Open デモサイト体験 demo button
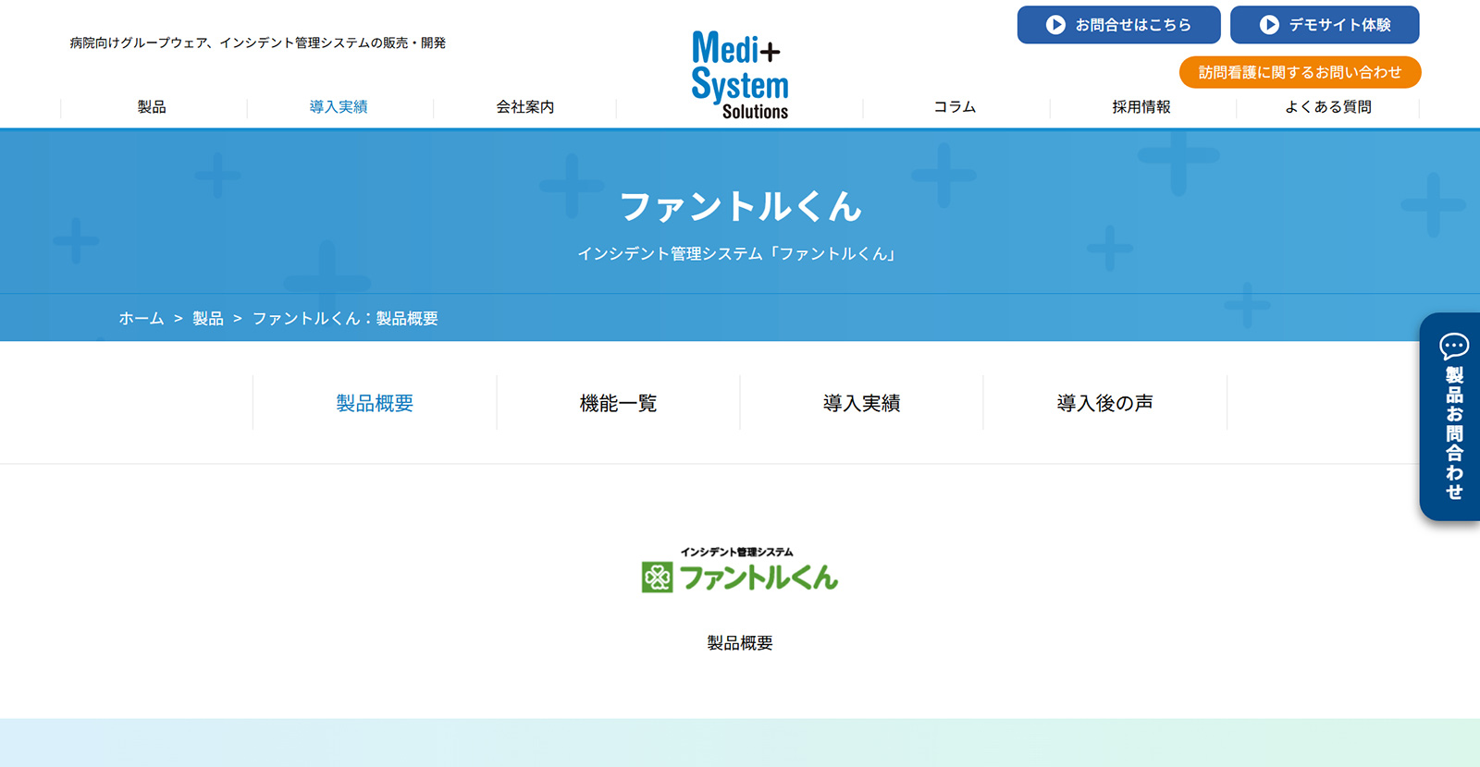Image resolution: width=1480 pixels, height=767 pixels. tap(1325, 25)
